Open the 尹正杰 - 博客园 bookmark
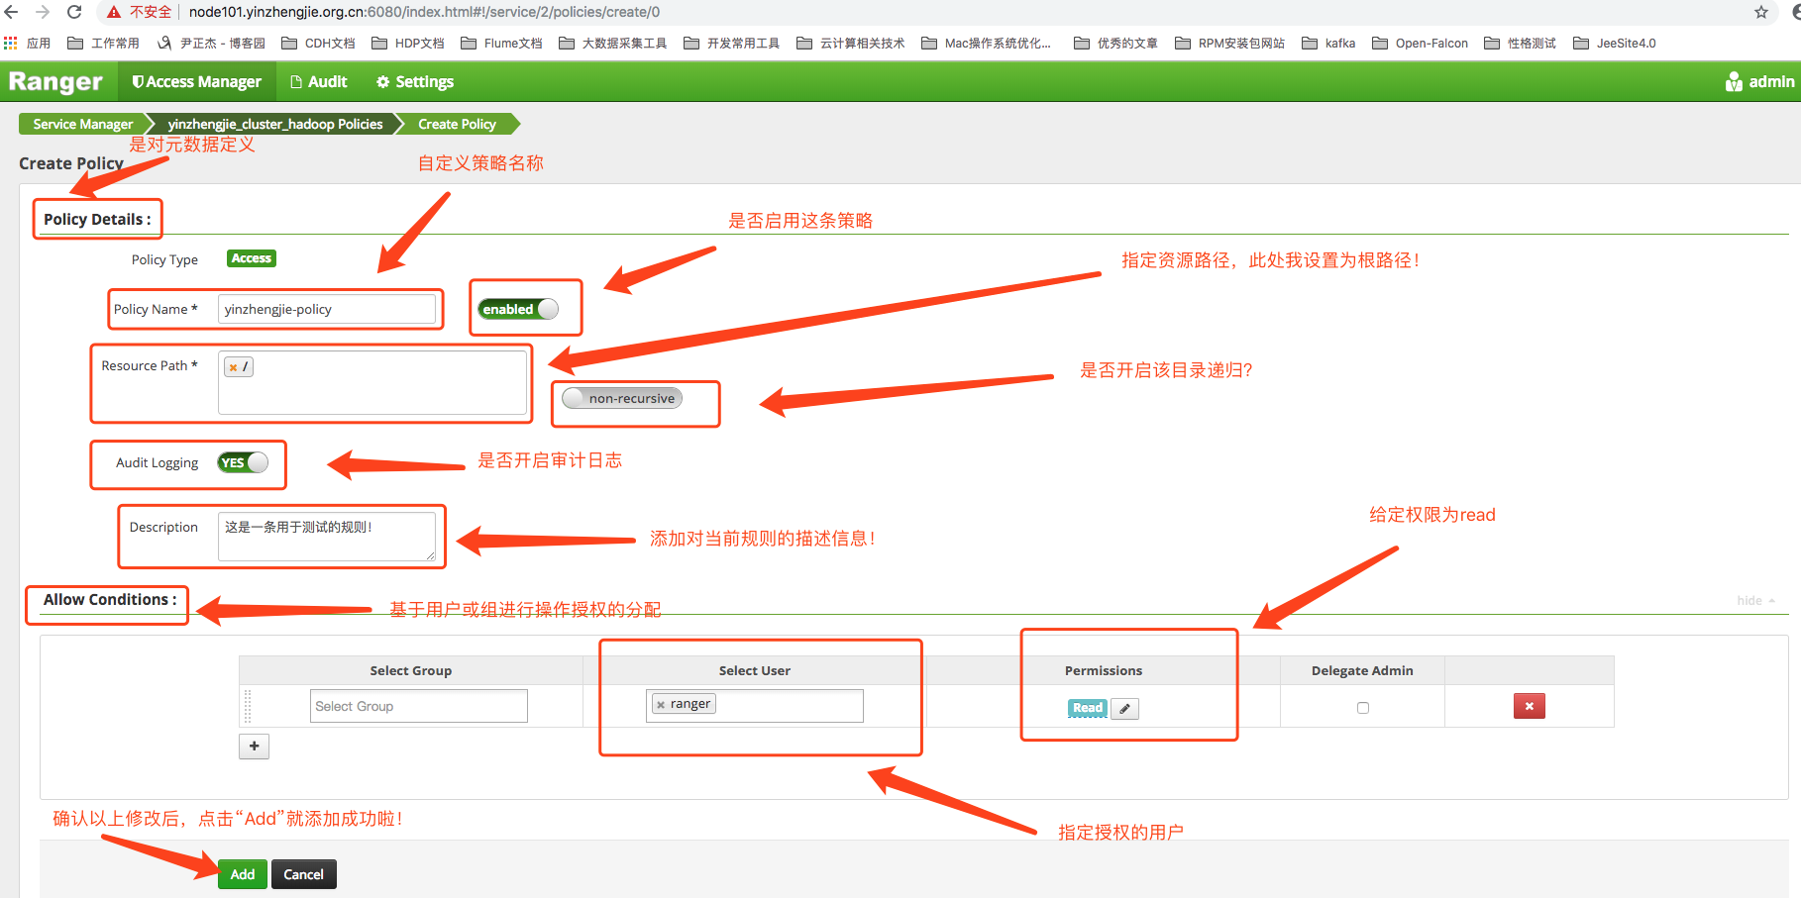 211,44
